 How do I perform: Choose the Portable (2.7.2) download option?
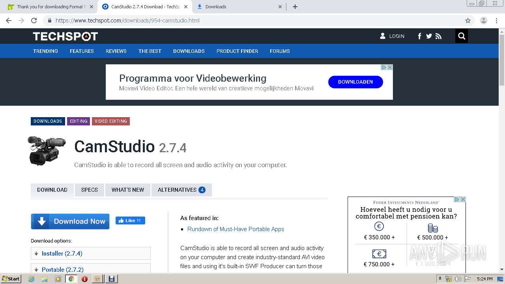click(91, 269)
